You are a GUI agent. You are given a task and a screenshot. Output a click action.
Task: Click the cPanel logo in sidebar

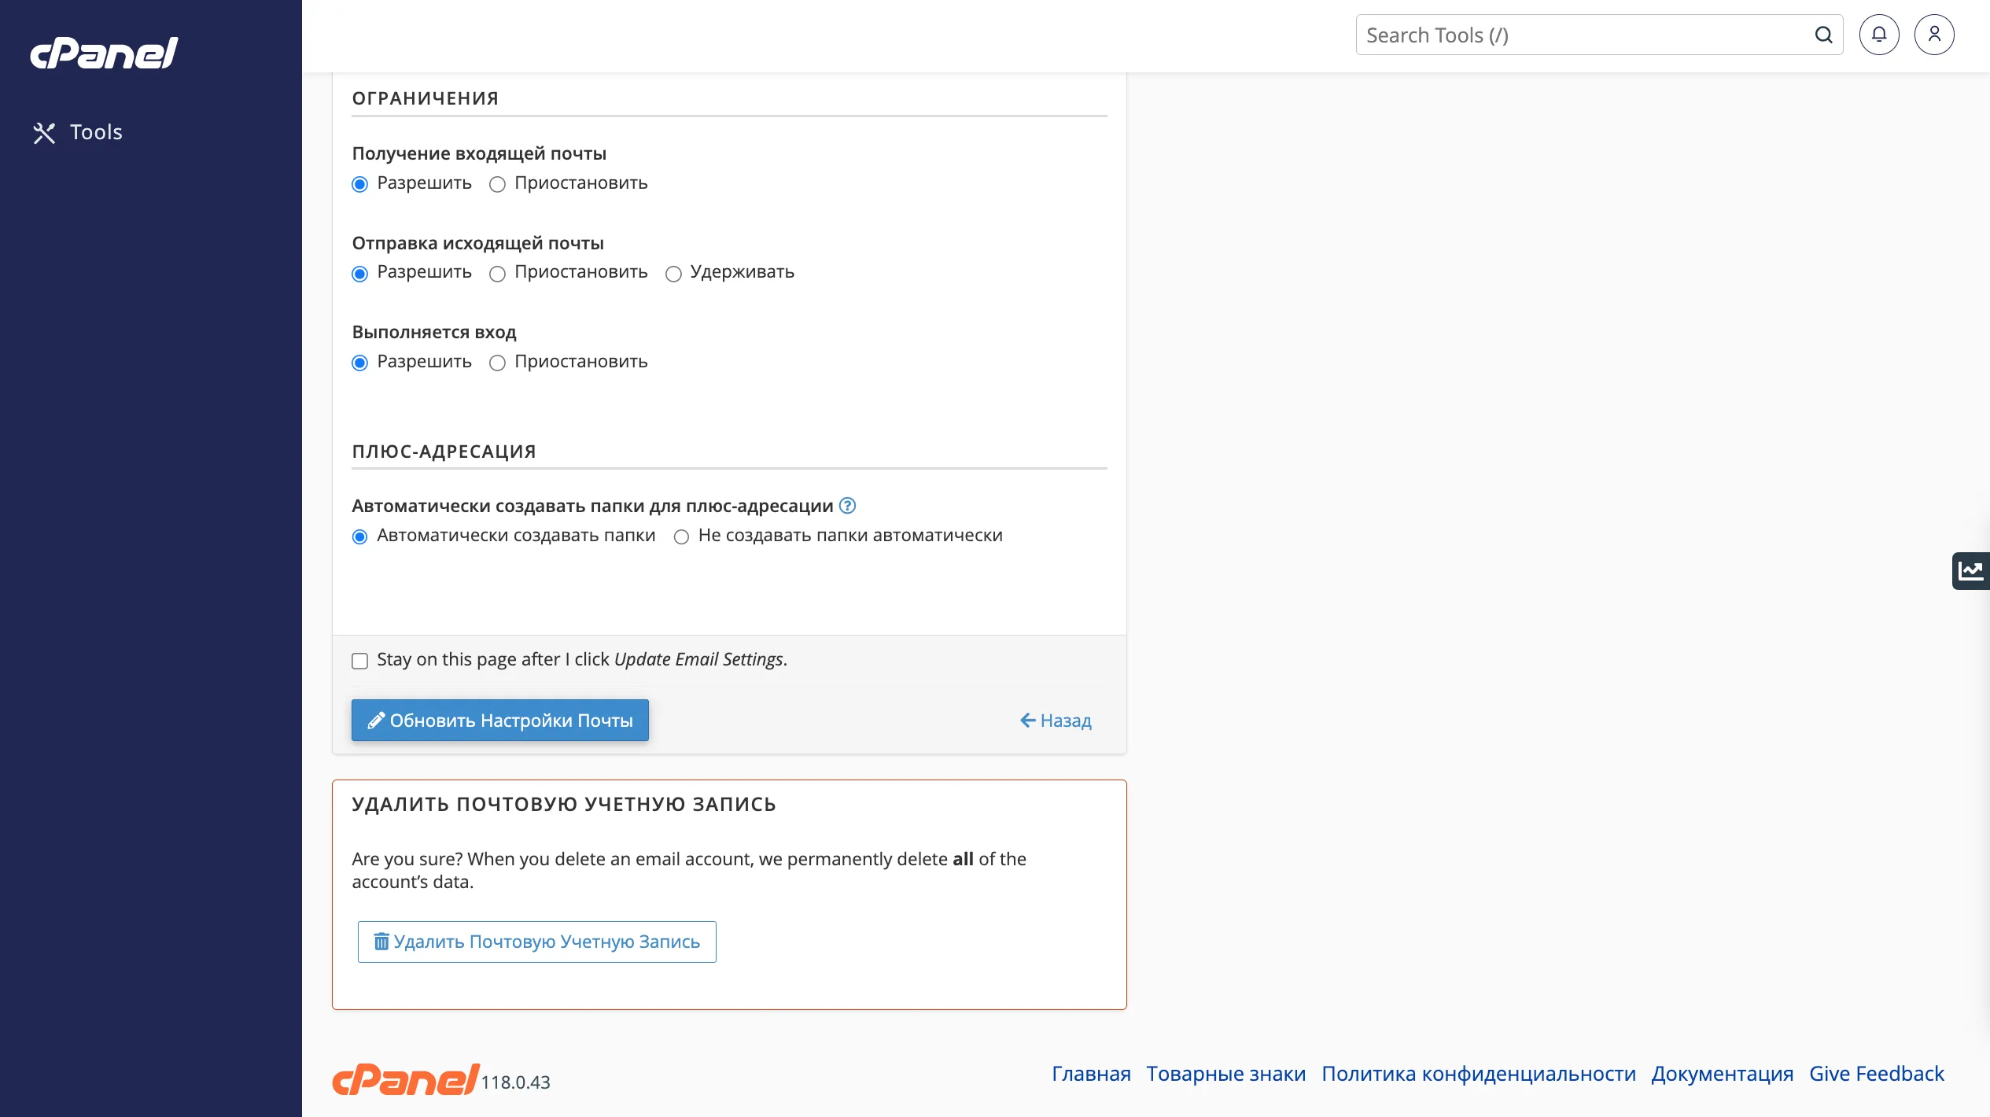tap(104, 53)
